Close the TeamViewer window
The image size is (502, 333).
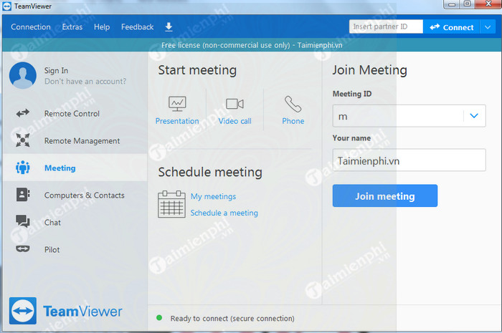pyautogui.click(x=488, y=4)
